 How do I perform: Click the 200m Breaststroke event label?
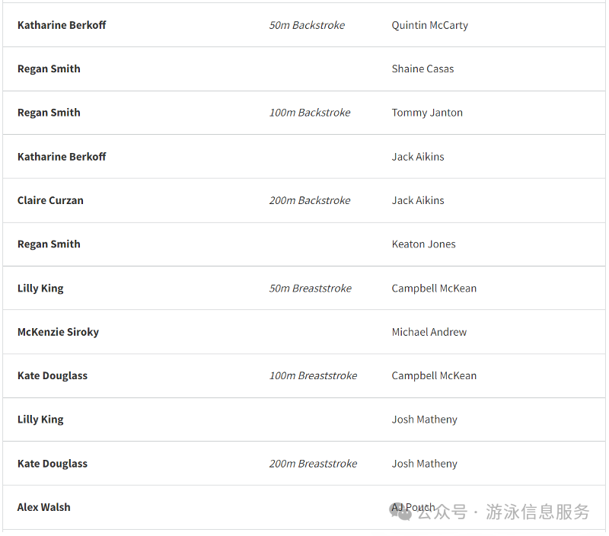(313, 464)
